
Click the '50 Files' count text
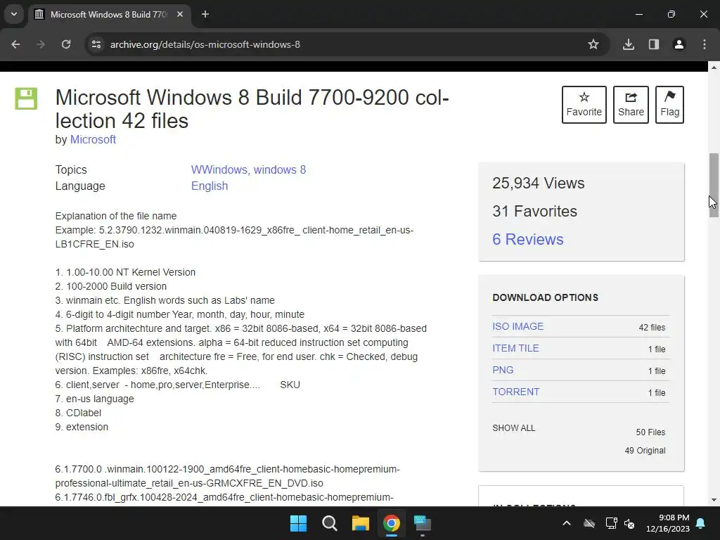650,432
